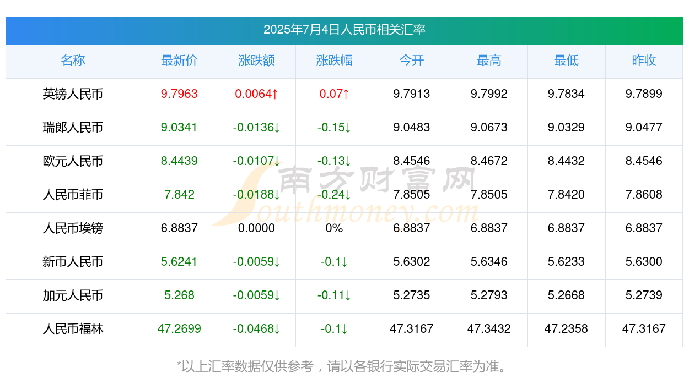The width and height of the screenshot is (689, 384).
Task: Click the change amount -0.0468↓
Action: 257,329
